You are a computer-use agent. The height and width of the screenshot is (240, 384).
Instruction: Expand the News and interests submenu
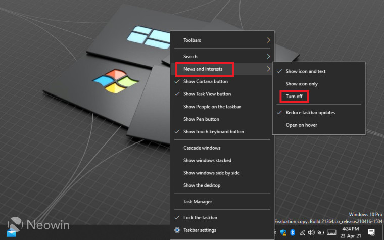click(x=222, y=69)
